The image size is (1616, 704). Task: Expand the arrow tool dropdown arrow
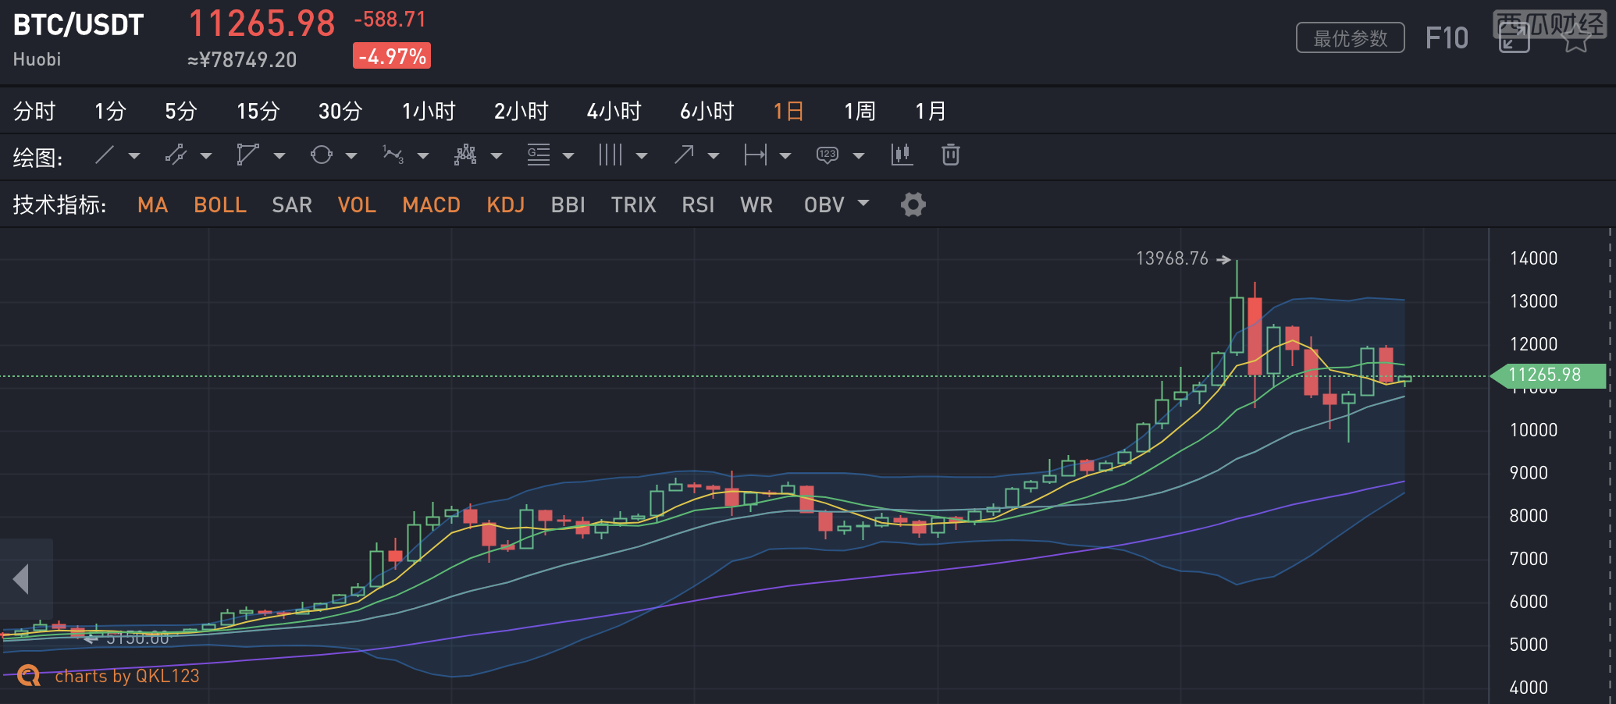[x=714, y=155]
